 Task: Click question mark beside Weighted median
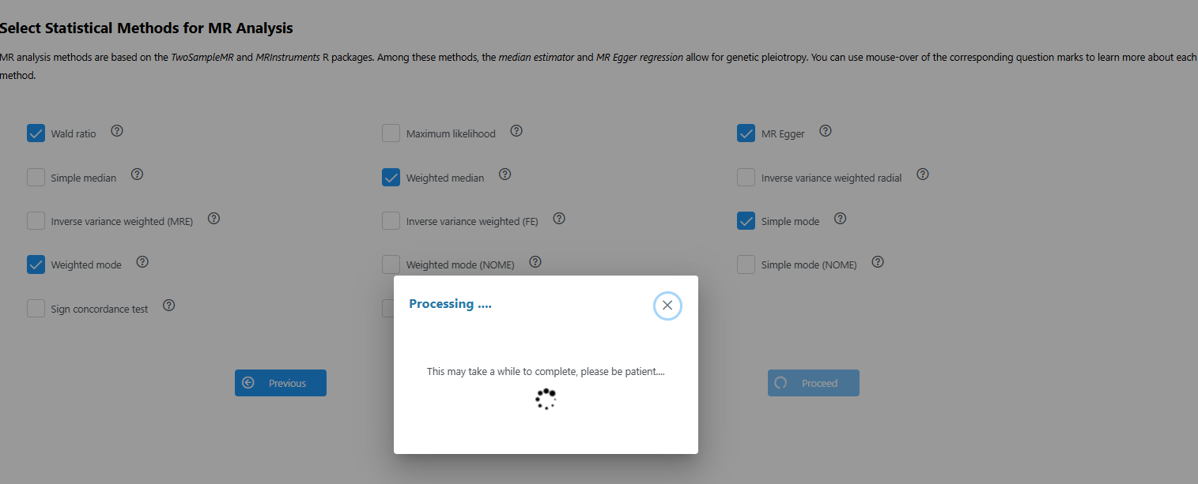(x=505, y=174)
